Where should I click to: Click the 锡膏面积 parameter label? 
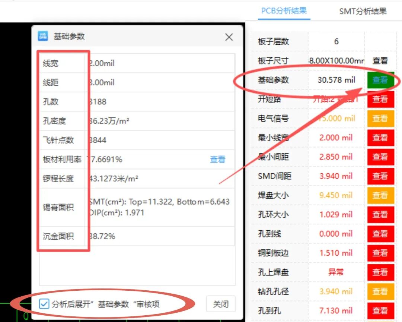click(x=58, y=207)
